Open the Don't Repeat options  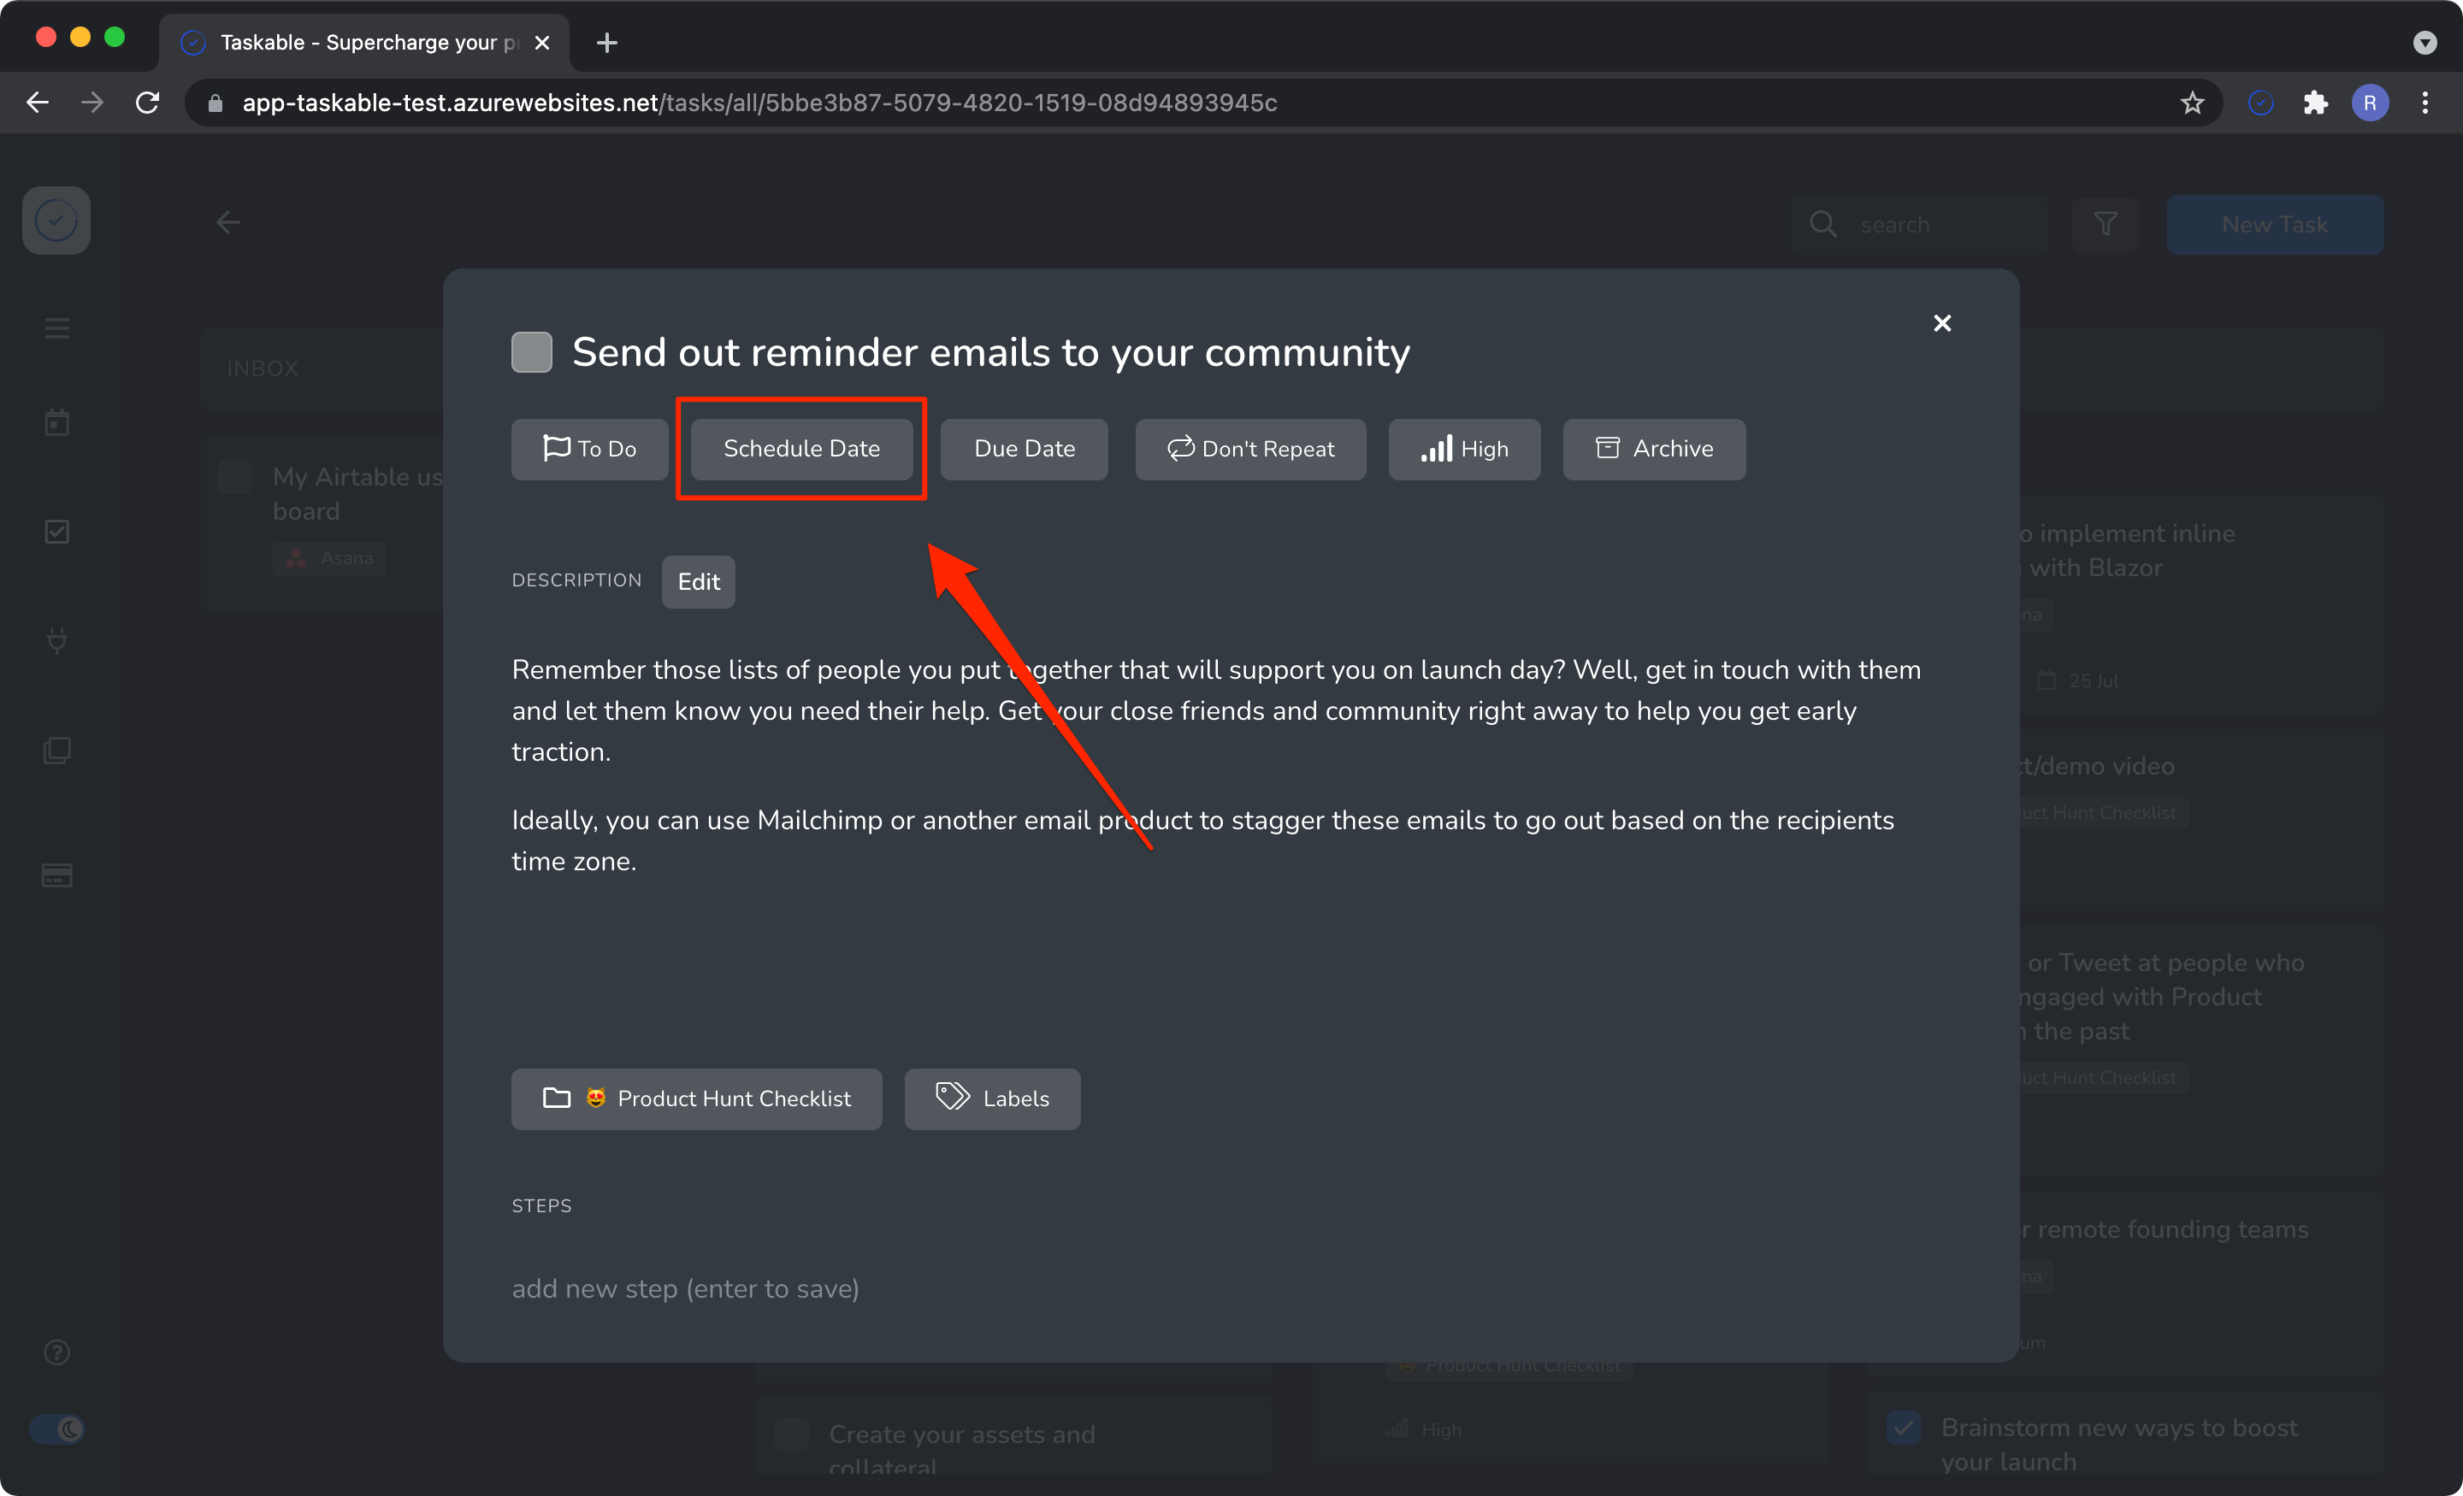coord(1249,449)
